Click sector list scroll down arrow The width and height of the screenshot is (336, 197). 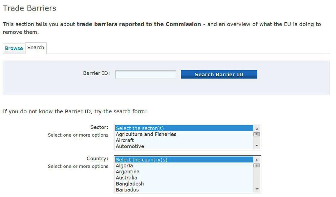(x=257, y=146)
